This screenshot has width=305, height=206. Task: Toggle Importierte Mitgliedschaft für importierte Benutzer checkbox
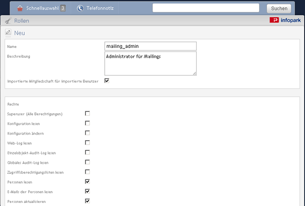(x=107, y=81)
